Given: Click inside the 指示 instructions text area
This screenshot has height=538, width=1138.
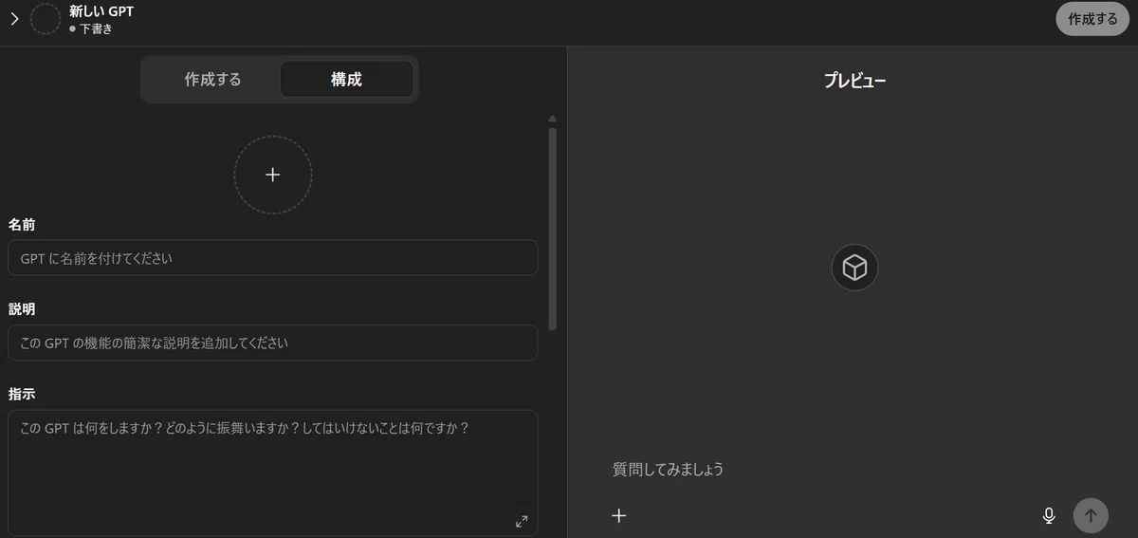Looking at the screenshot, I should tap(273, 473).
